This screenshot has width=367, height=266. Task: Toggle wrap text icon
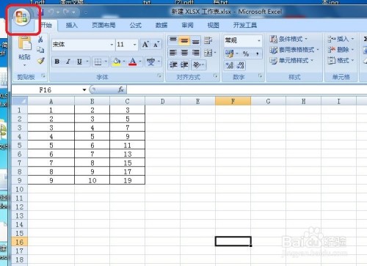[208, 40]
